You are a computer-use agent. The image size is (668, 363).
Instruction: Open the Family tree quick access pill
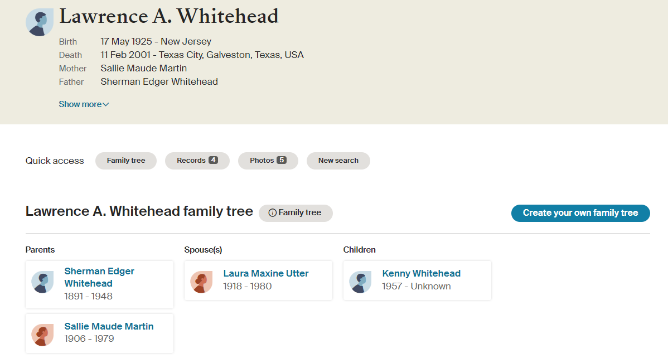[126, 161]
